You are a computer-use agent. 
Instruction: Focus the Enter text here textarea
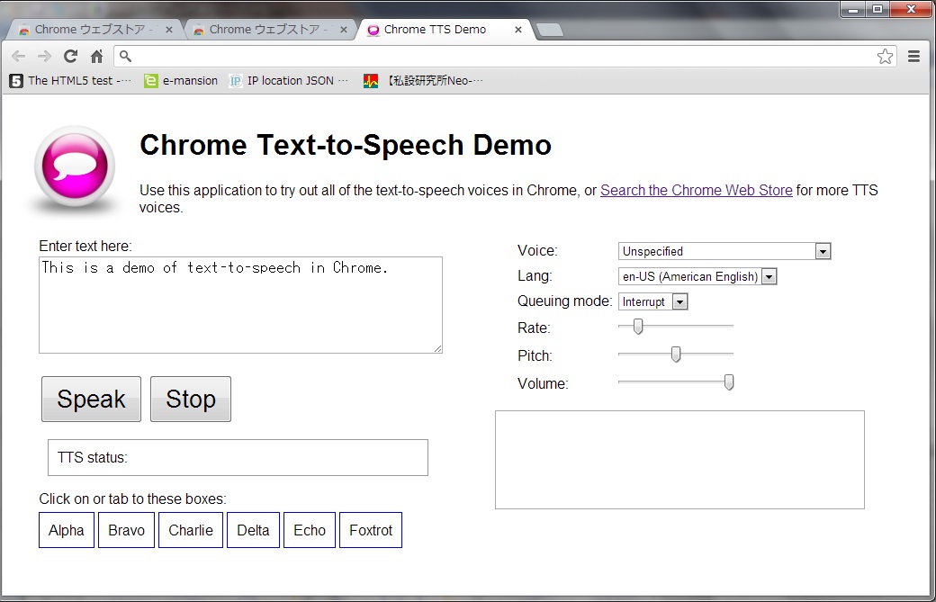(x=240, y=305)
